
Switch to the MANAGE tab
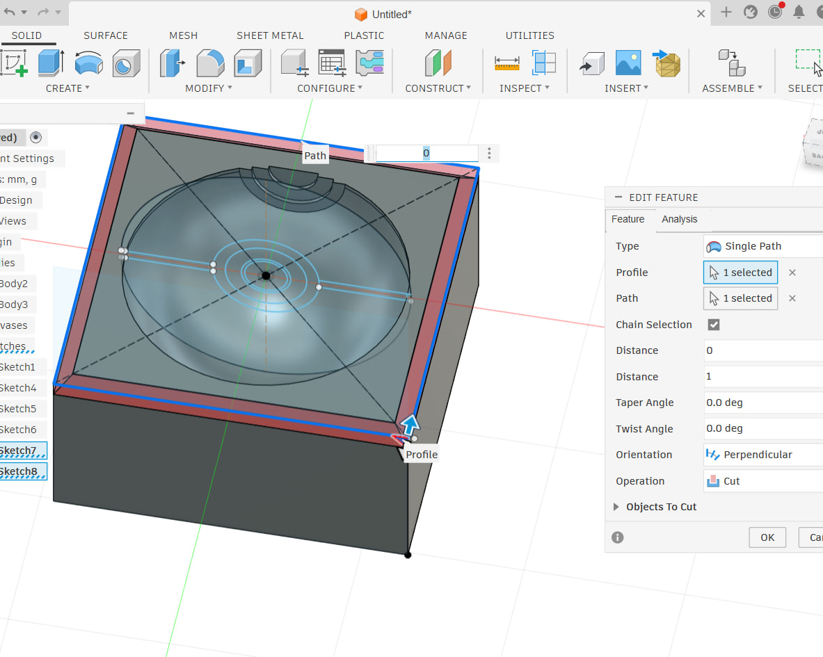[446, 35]
